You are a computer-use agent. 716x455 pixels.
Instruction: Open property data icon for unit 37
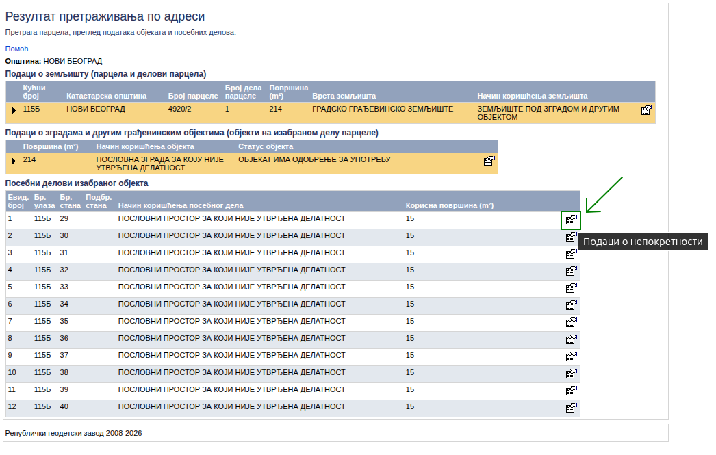click(x=571, y=356)
